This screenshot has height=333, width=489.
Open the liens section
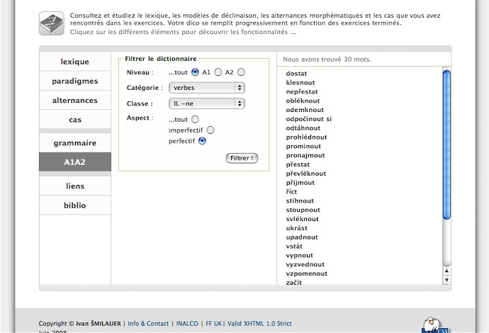click(75, 186)
